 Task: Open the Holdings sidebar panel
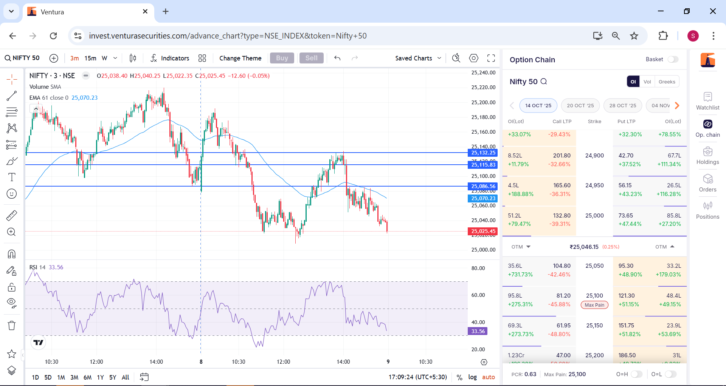pyautogui.click(x=707, y=156)
